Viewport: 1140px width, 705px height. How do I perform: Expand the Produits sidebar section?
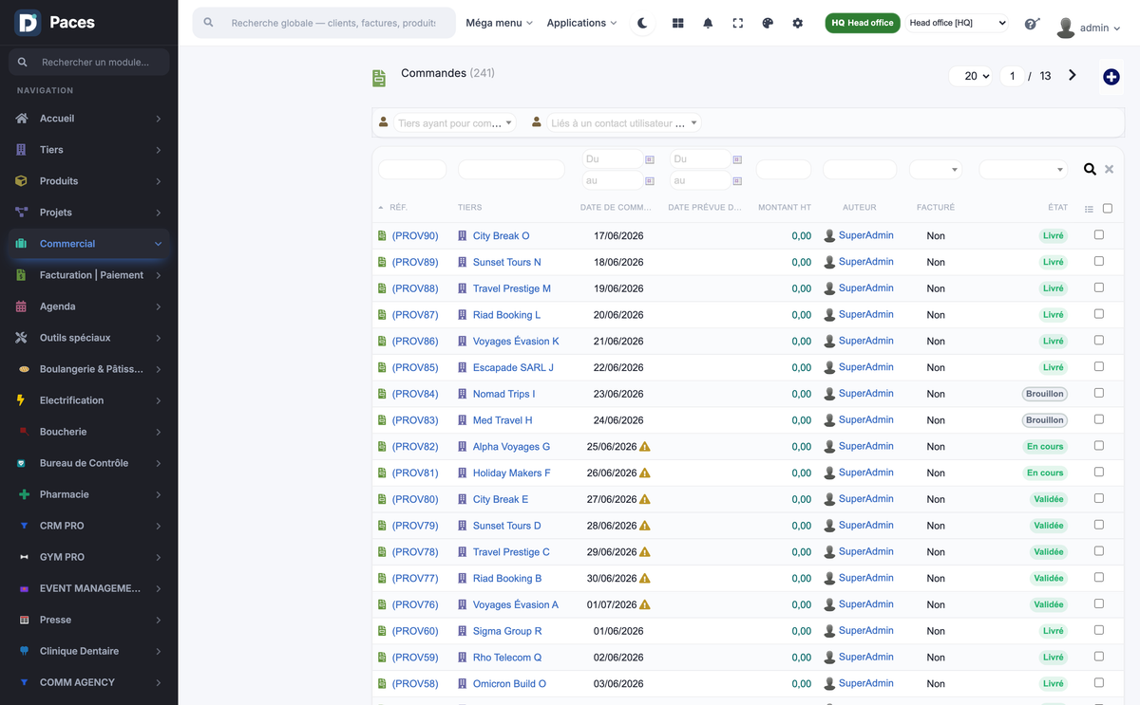click(88, 181)
